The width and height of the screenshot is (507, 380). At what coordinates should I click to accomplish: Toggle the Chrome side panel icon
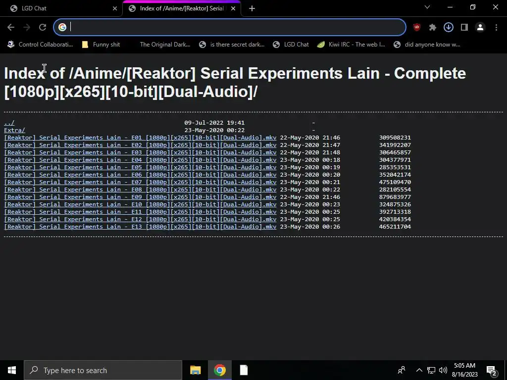click(464, 28)
